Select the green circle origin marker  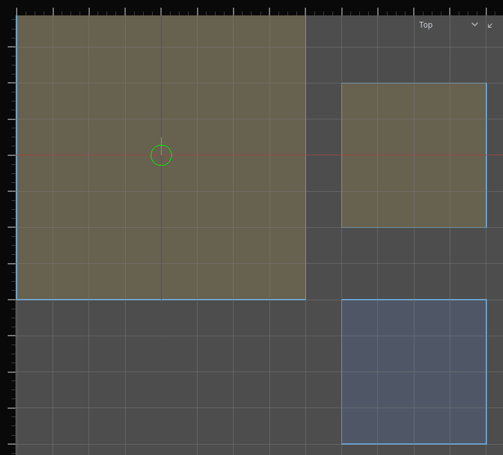coord(162,155)
